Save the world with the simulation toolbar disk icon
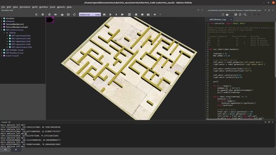 coord(68,15)
